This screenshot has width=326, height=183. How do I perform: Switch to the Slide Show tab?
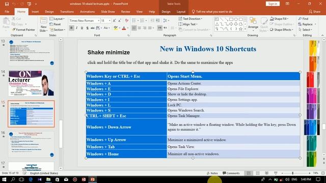click(107, 12)
